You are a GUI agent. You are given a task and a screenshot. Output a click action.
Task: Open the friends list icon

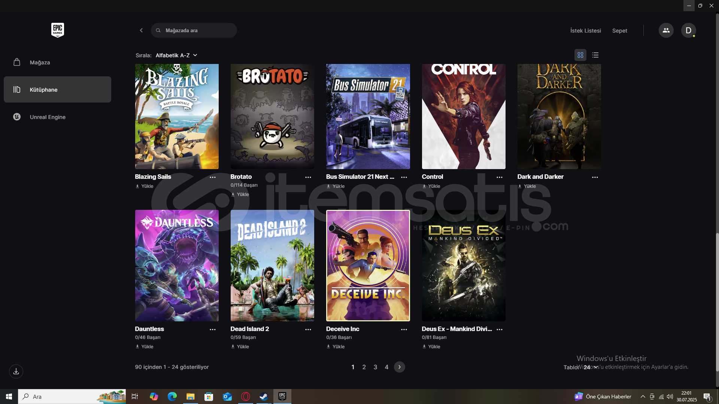[x=666, y=30]
